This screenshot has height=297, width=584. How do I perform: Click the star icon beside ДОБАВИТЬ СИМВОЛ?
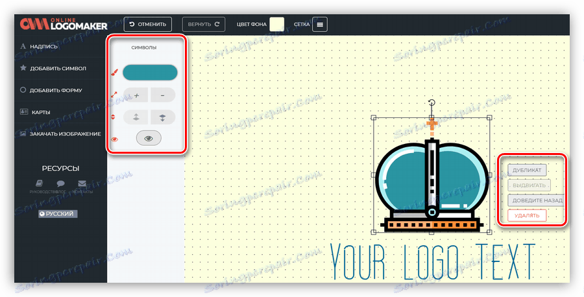click(x=23, y=67)
